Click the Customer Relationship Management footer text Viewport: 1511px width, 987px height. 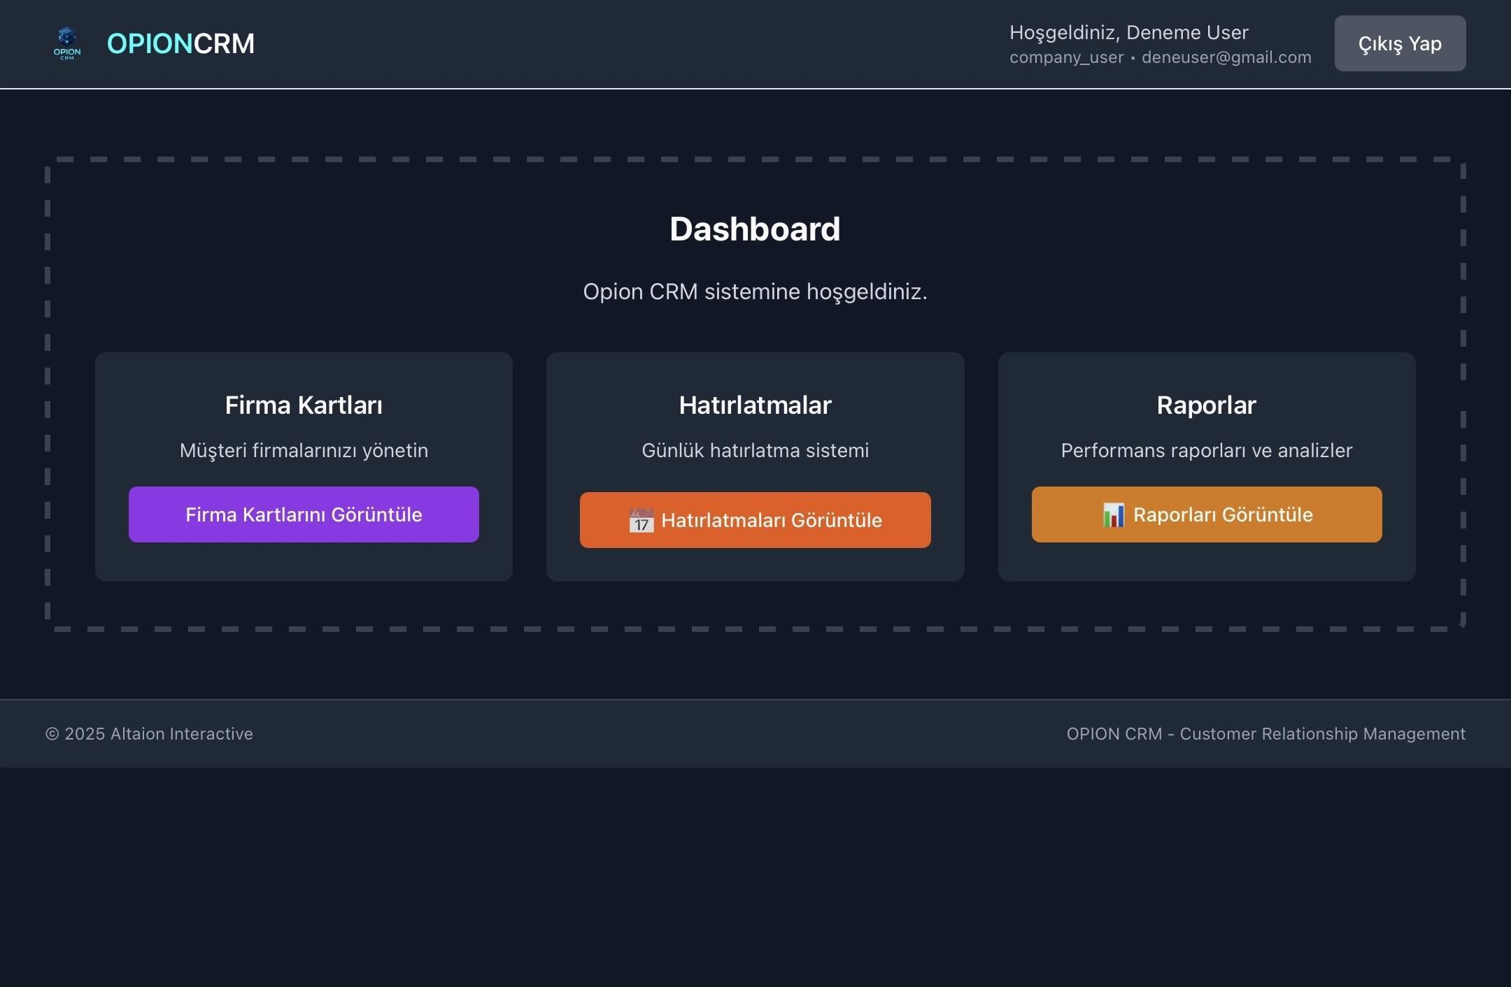tap(1265, 734)
